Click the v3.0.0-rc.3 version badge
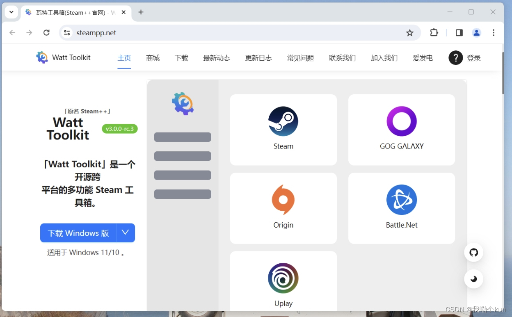The width and height of the screenshot is (512, 317). [x=120, y=129]
